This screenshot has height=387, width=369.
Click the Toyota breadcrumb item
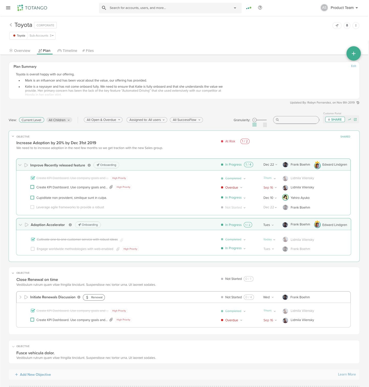(19, 36)
